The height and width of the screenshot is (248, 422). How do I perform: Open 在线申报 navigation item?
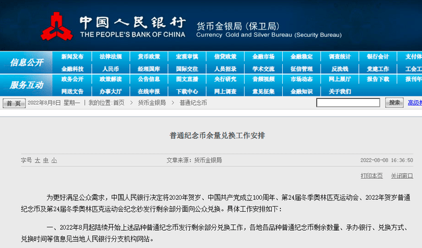(149, 92)
